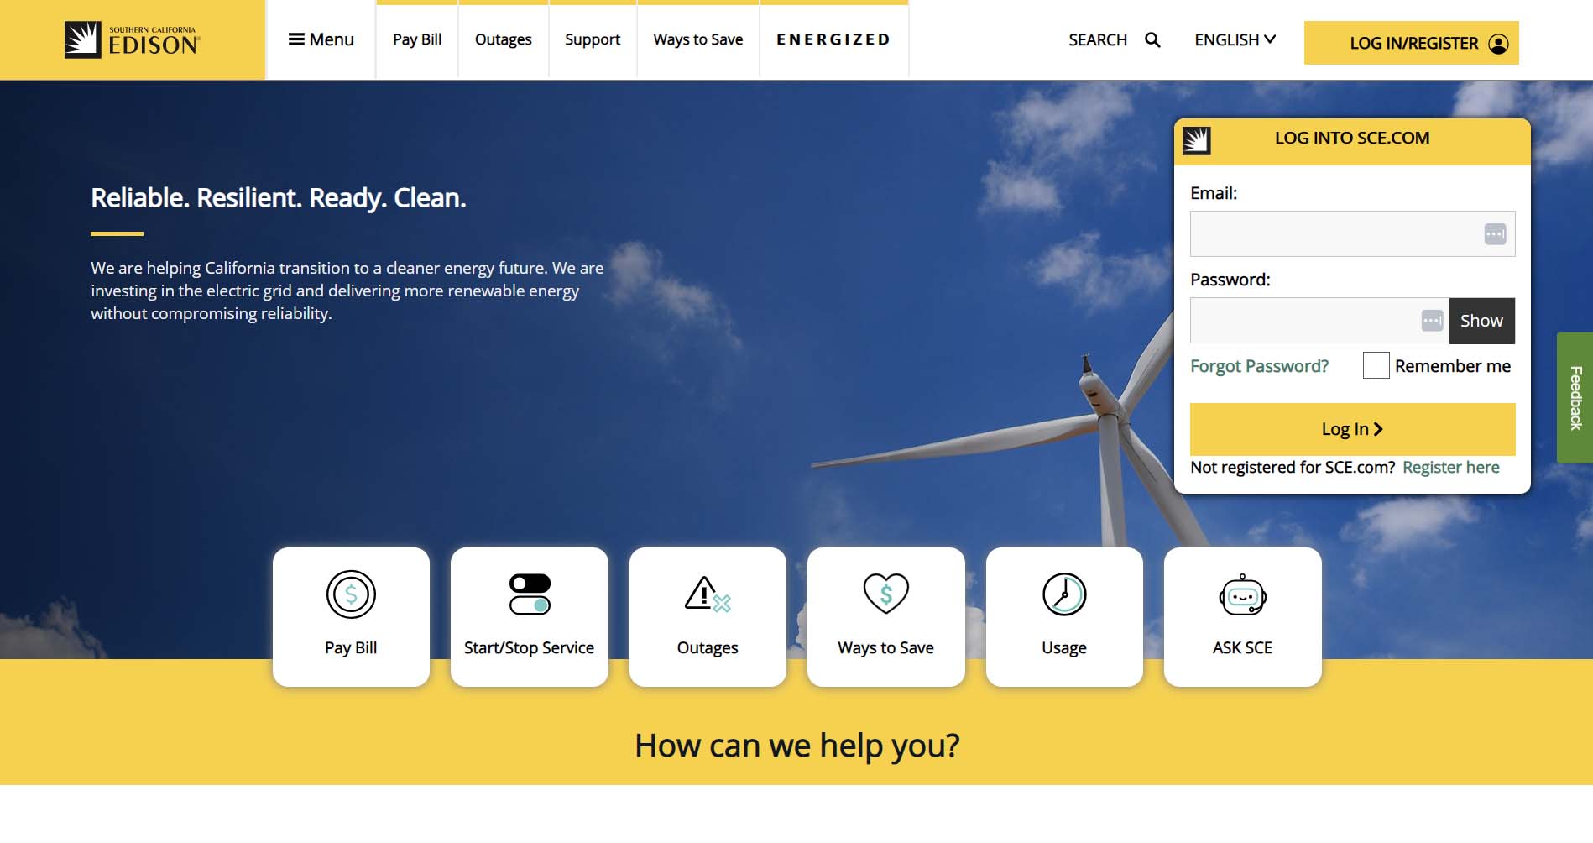This screenshot has height=843, width=1593.
Task: Open the ASK SCE chatbot card
Action: tap(1242, 617)
